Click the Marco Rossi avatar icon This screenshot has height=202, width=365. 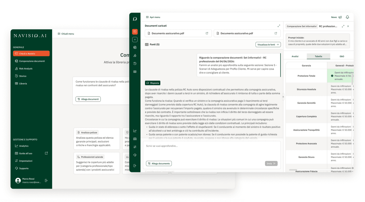pyautogui.click(x=18, y=181)
